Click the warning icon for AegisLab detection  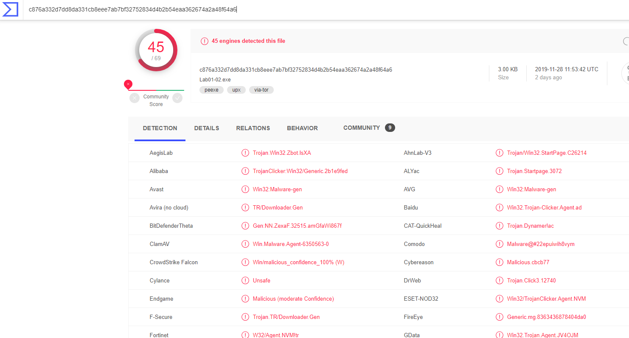(245, 153)
